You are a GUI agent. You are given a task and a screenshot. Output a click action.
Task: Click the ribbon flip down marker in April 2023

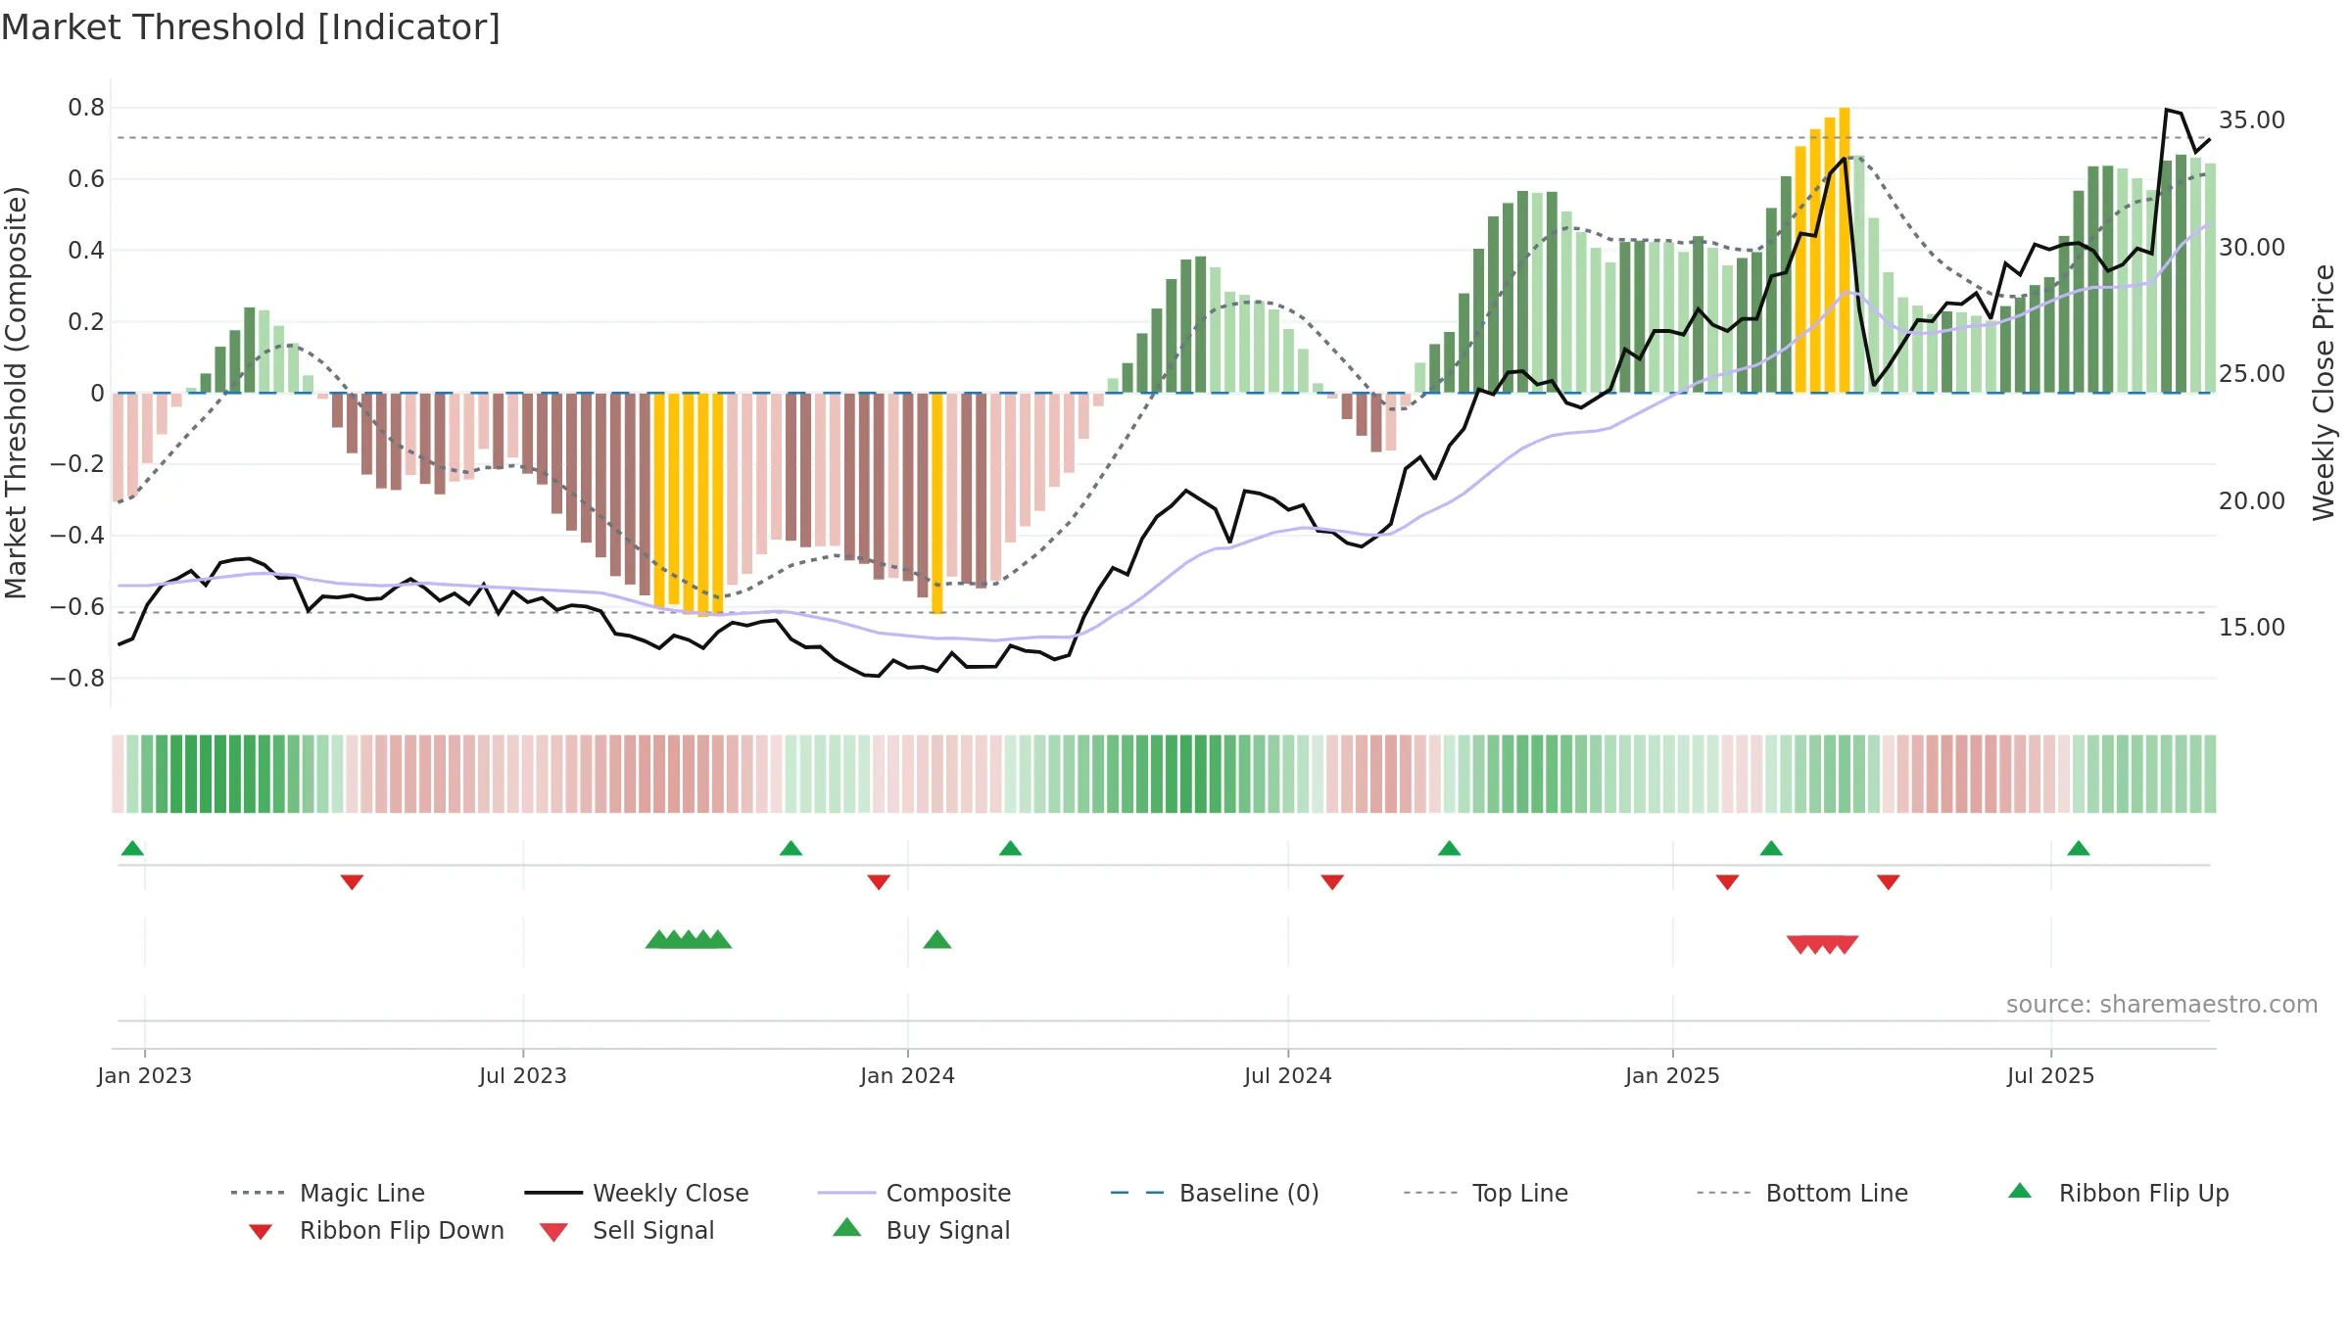(352, 882)
